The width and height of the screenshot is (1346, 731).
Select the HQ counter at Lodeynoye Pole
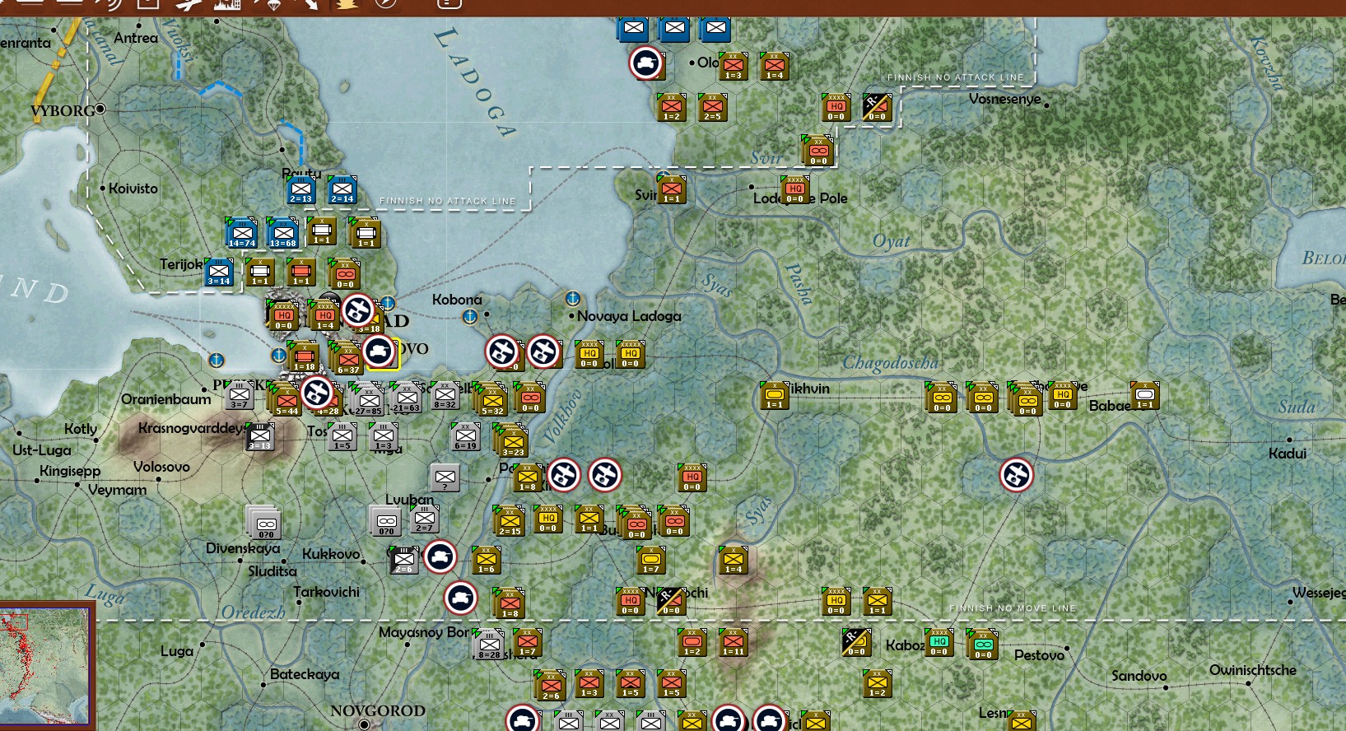pyautogui.click(x=795, y=190)
